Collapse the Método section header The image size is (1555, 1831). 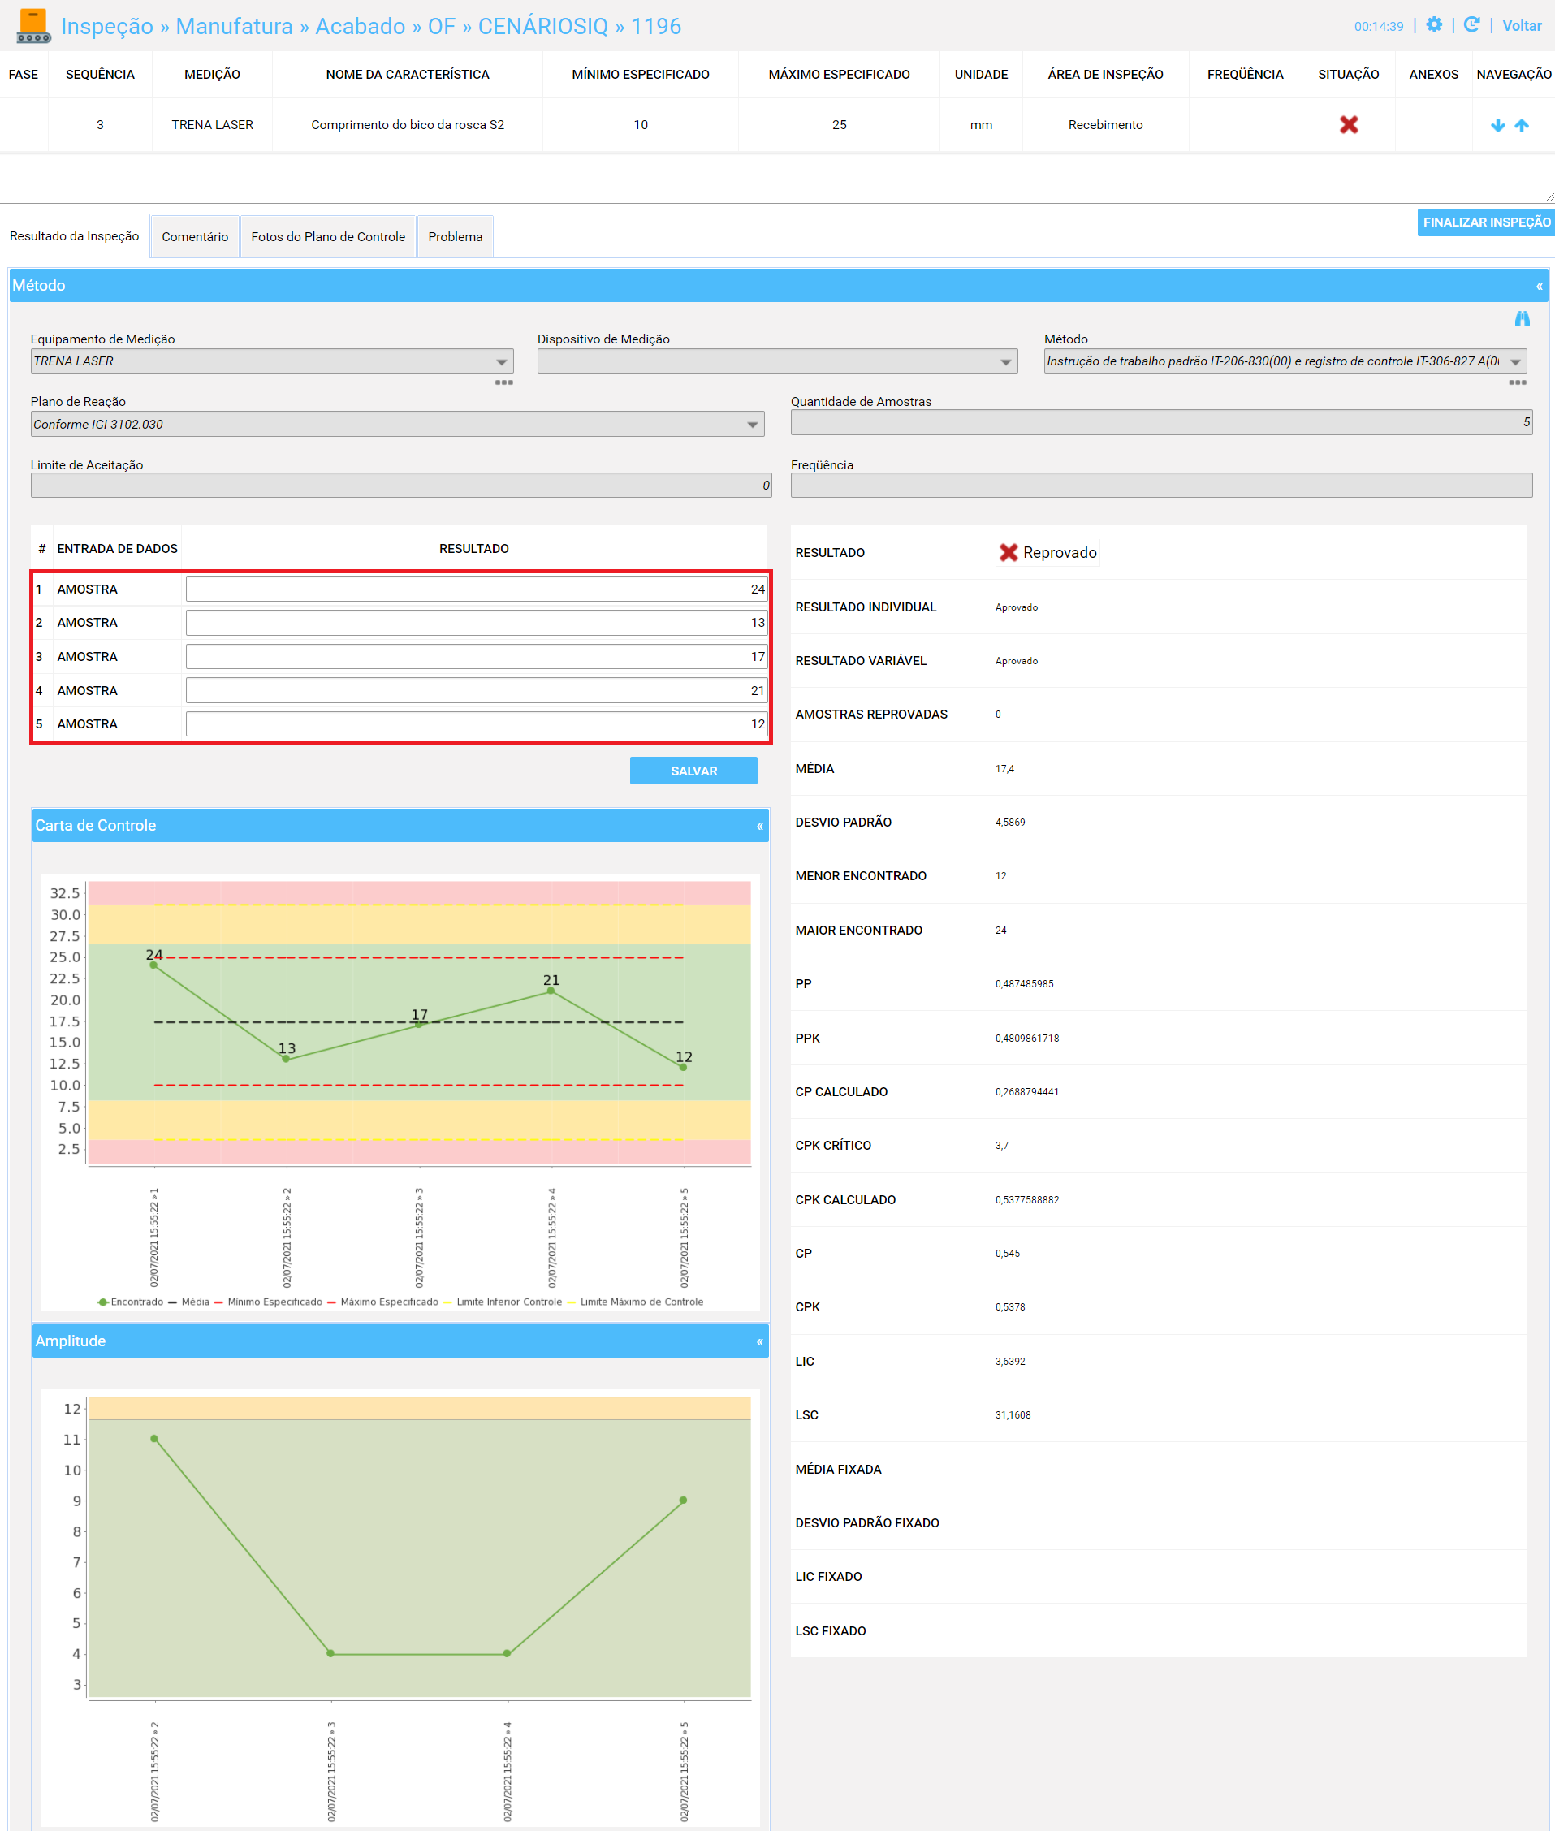(x=1539, y=287)
